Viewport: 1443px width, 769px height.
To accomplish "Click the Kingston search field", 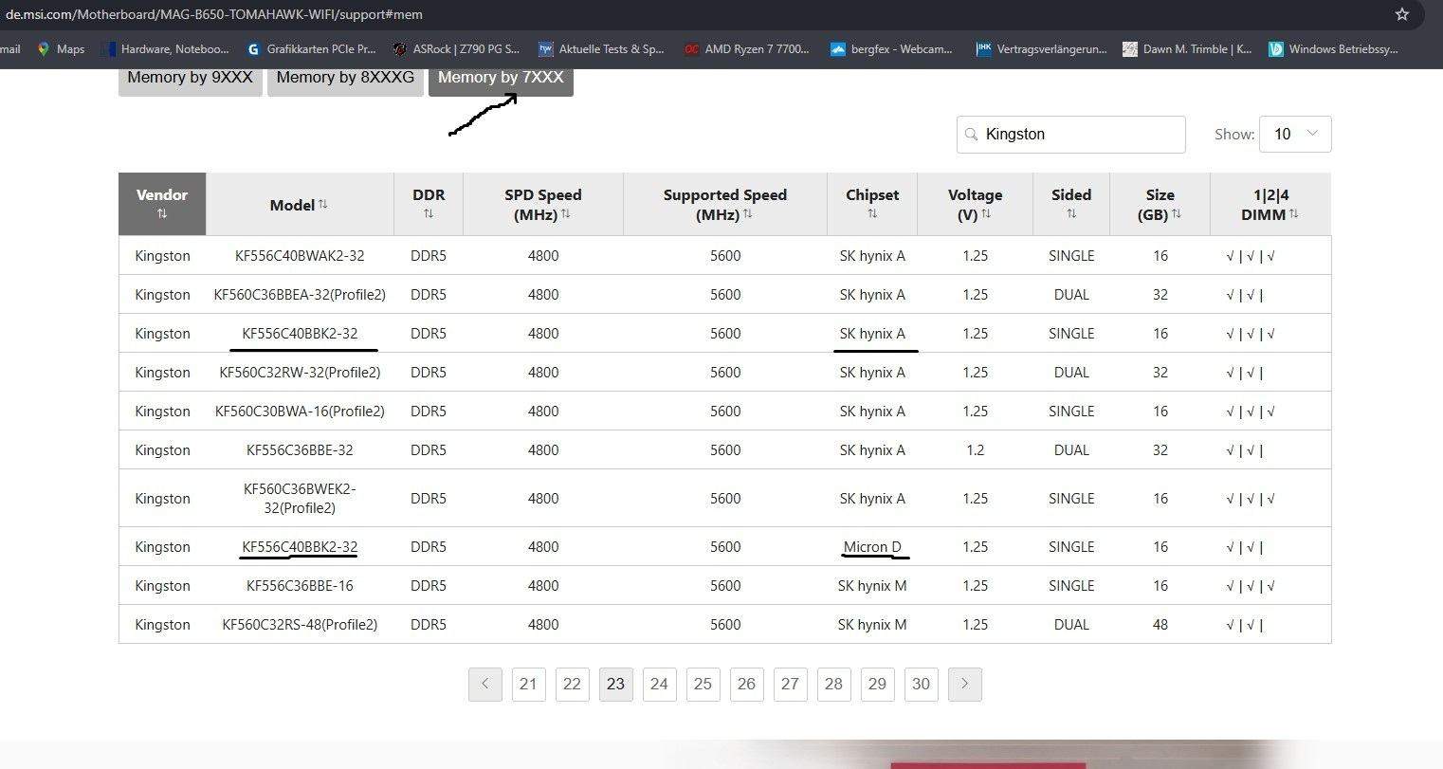I will point(1071,134).
